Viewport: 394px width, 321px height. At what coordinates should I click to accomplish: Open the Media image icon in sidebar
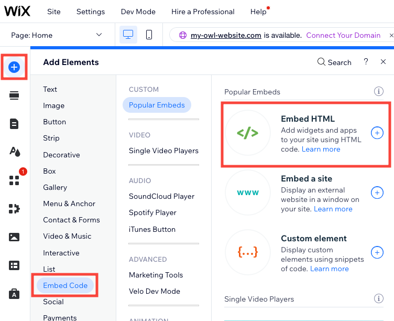coord(14,237)
